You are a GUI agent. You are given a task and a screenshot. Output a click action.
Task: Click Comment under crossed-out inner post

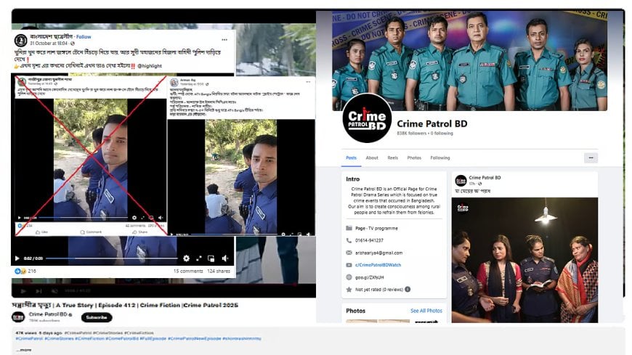pyautogui.click(x=91, y=232)
